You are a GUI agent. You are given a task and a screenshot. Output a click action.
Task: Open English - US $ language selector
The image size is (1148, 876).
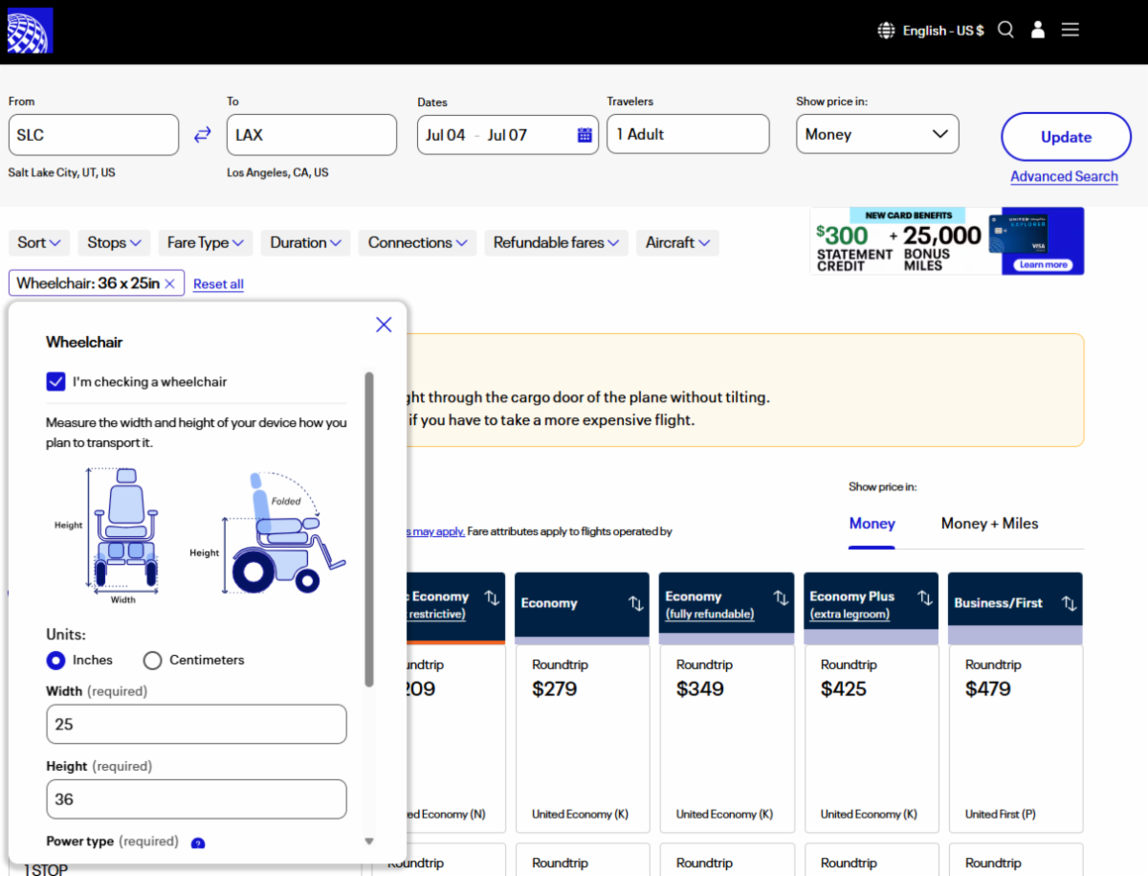click(931, 31)
